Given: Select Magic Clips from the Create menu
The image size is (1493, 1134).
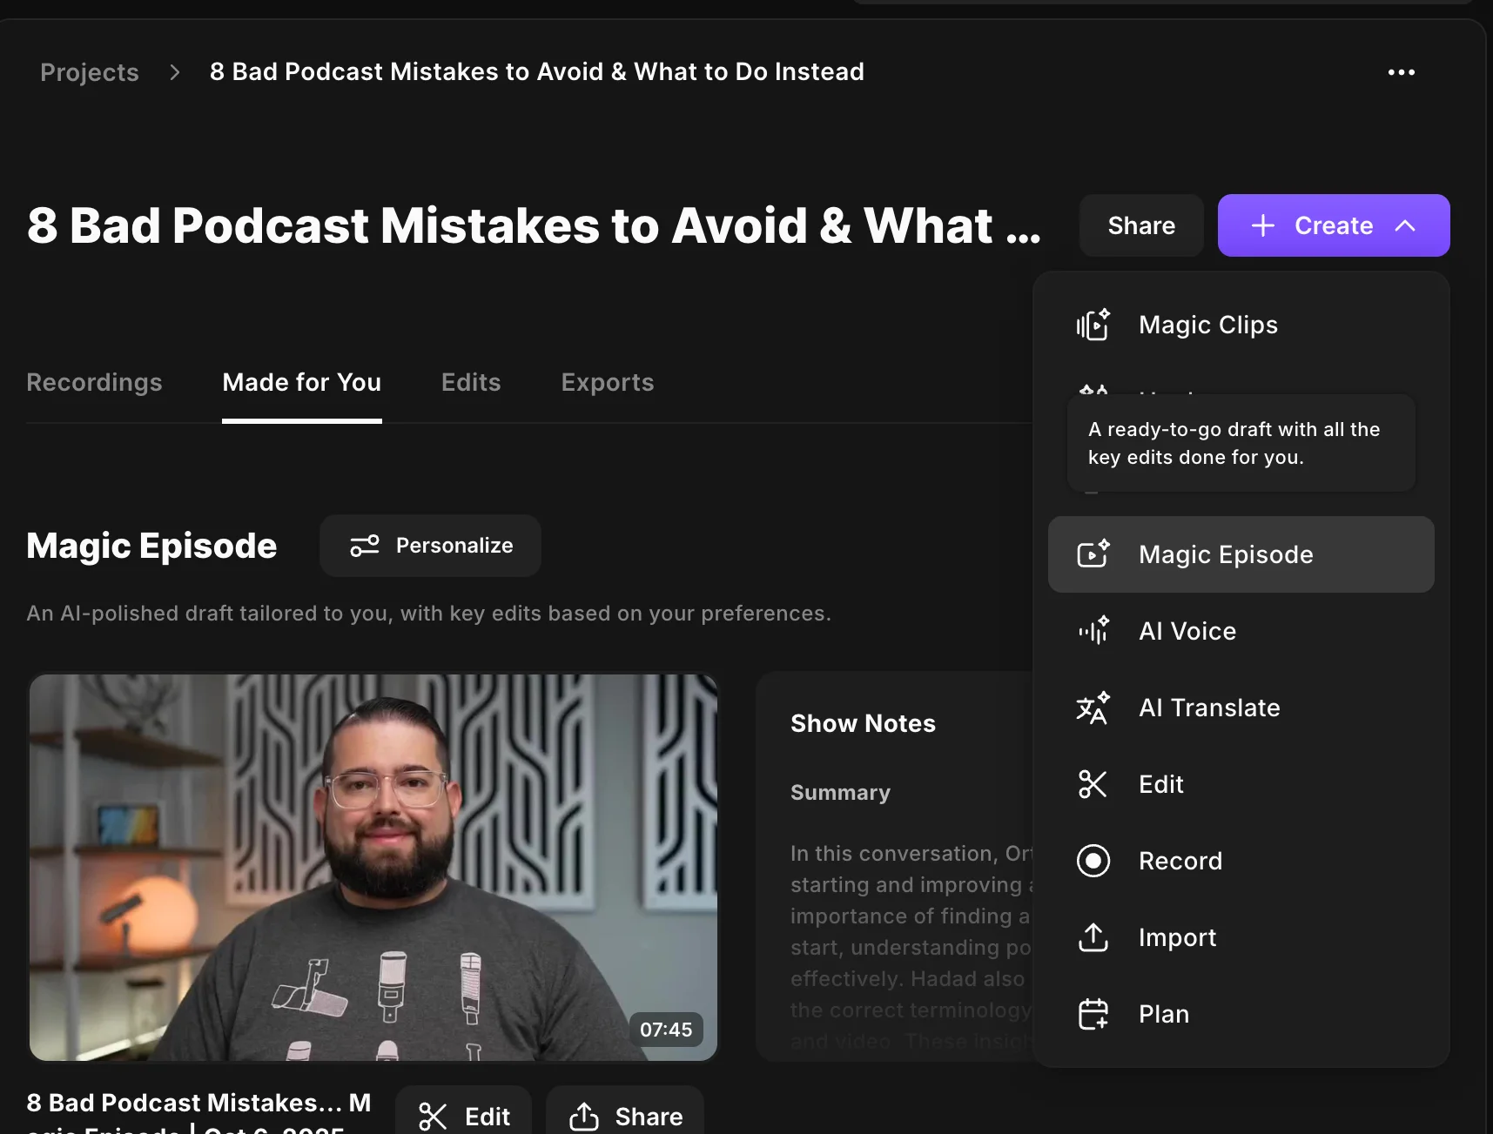Looking at the screenshot, I should (x=1207, y=325).
